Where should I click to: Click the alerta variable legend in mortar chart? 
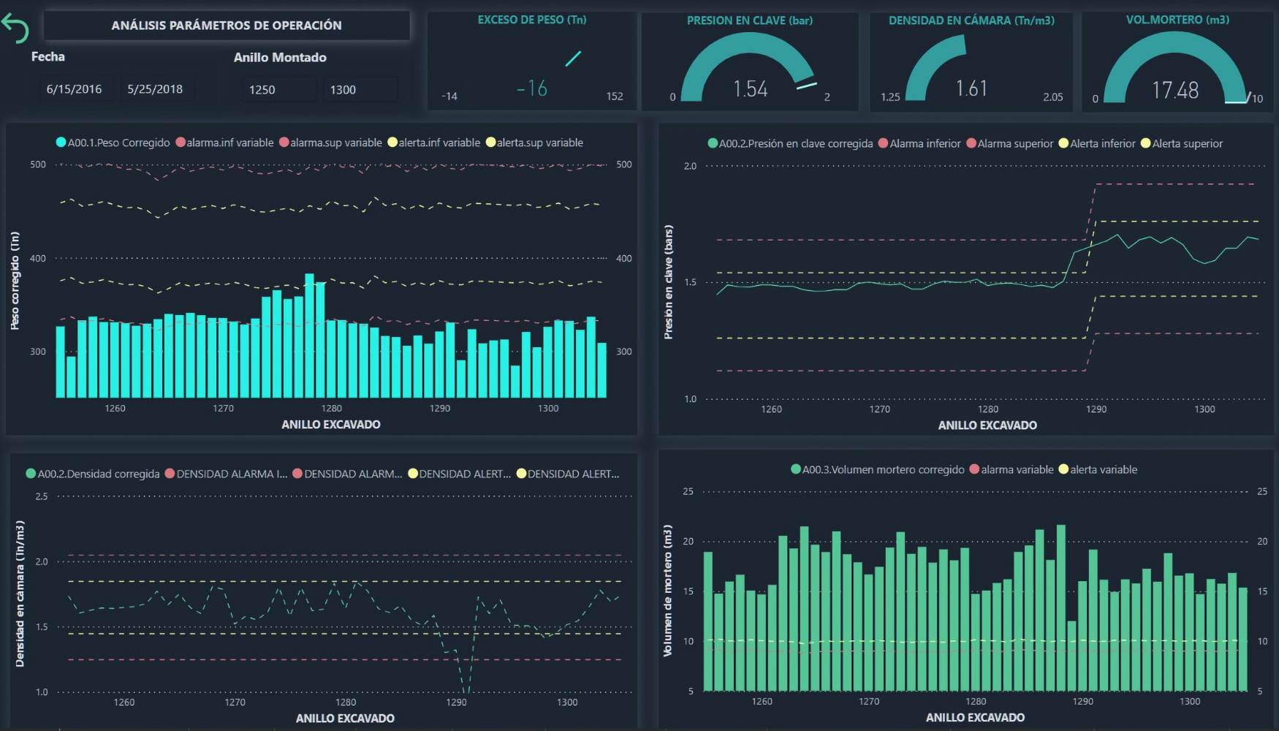click(1098, 469)
